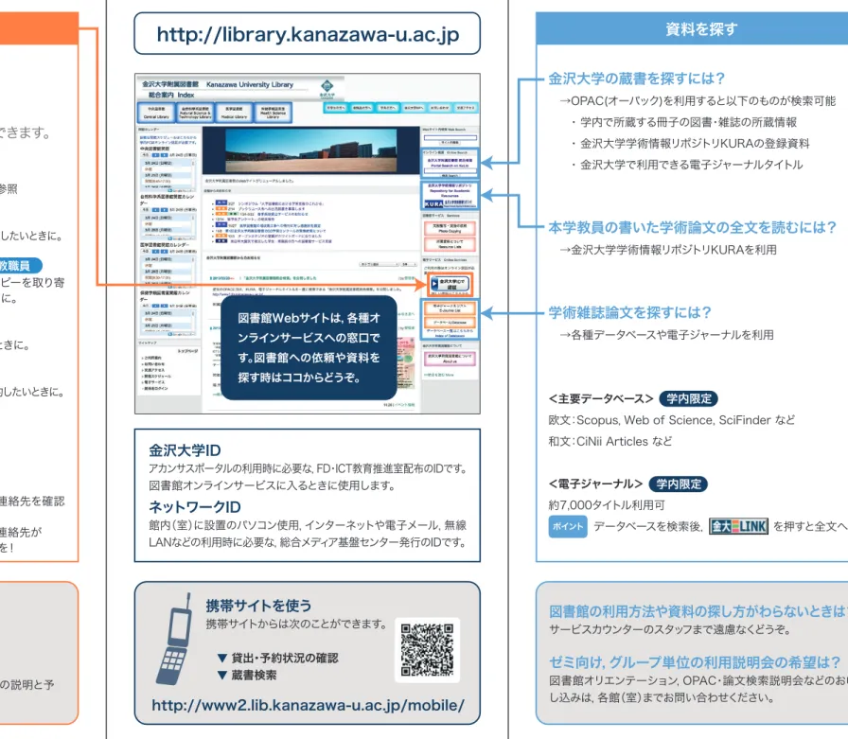848x739 pixels.
Task: Click heading 本学教員の書いた学術論文の全文を読むには？
Action: coord(693,227)
